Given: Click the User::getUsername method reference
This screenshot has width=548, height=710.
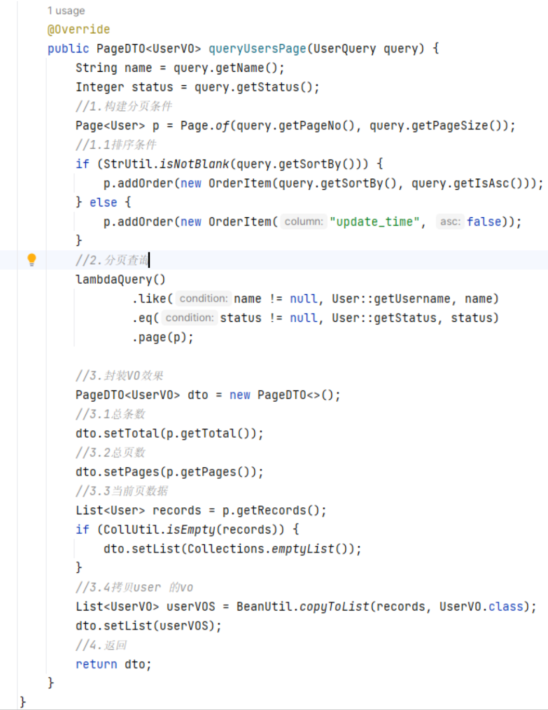Looking at the screenshot, I should point(390,299).
